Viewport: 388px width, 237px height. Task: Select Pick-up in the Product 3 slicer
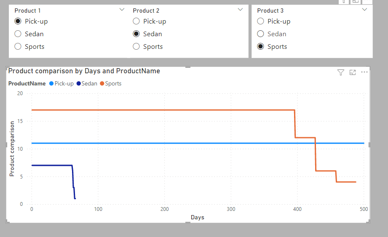coord(260,21)
